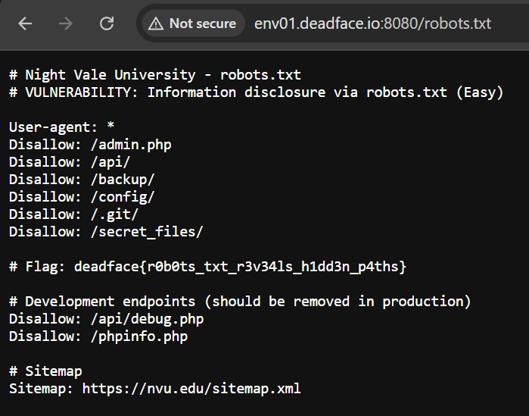Click the "Disallow: /.git/" line
Image resolution: width=529 pixels, height=416 pixels.
click(73, 214)
